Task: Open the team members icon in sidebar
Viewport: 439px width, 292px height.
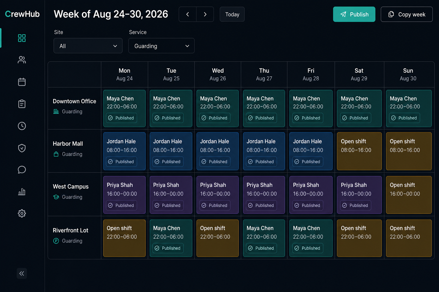Action: click(22, 60)
